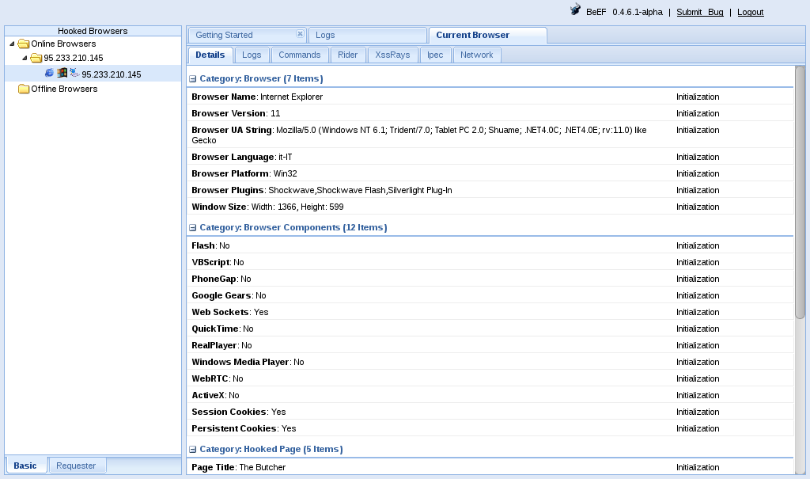The image size is (810, 479).
Task: Click the RealPlayer: No row
Action: (x=490, y=345)
